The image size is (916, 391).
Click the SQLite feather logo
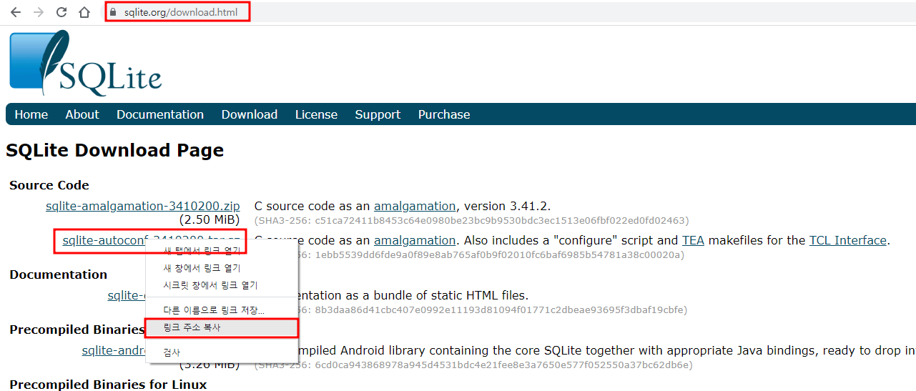click(x=85, y=63)
